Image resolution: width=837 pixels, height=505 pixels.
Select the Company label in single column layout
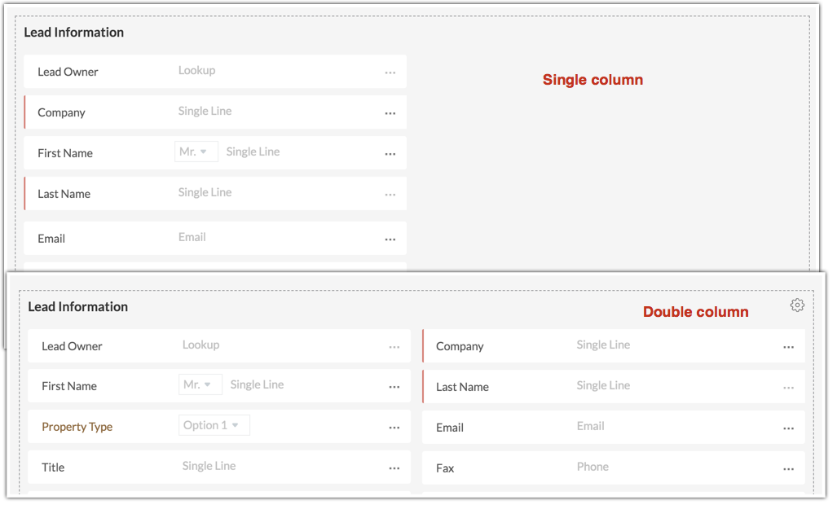[x=61, y=112]
